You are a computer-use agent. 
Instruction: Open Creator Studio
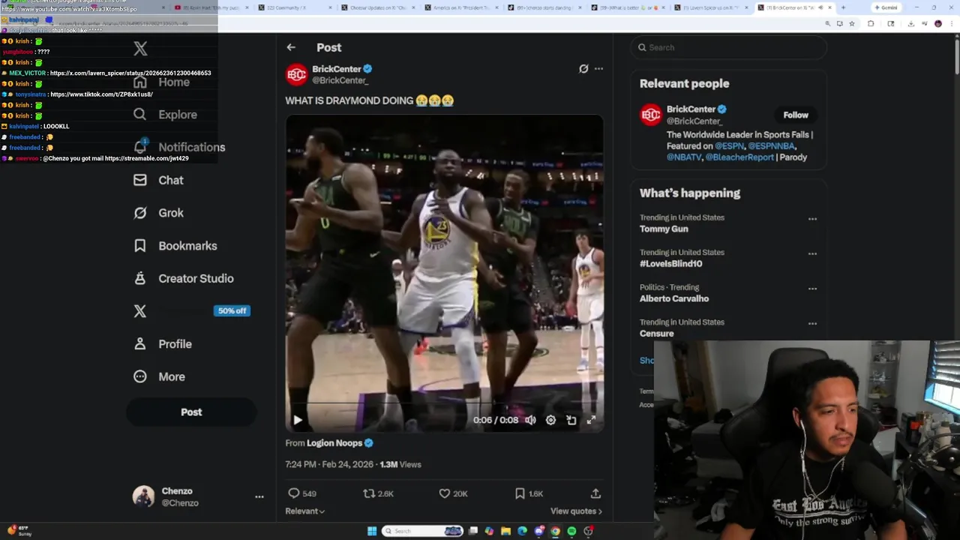(183, 278)
